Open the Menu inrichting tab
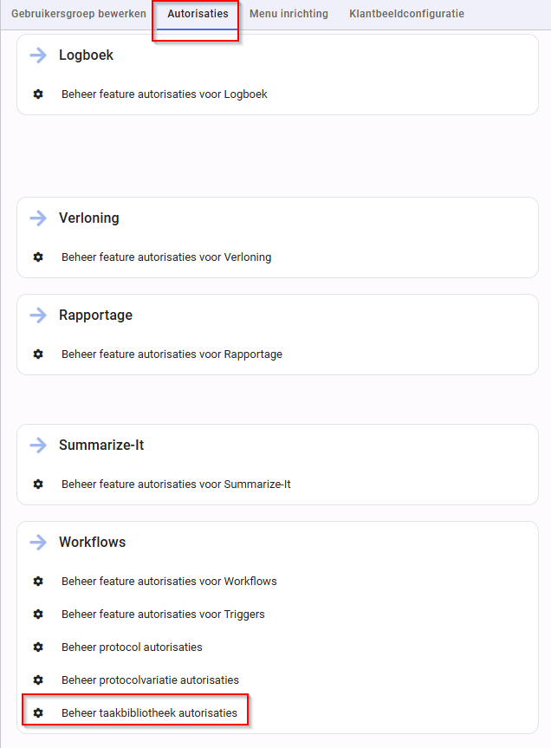 pos(288,14)
